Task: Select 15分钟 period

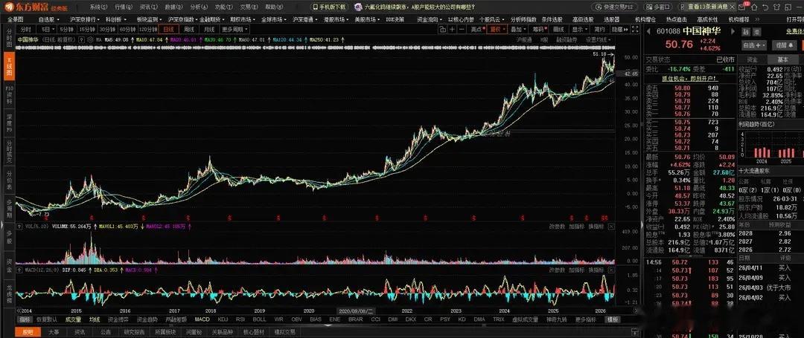Action: (88, 30)
